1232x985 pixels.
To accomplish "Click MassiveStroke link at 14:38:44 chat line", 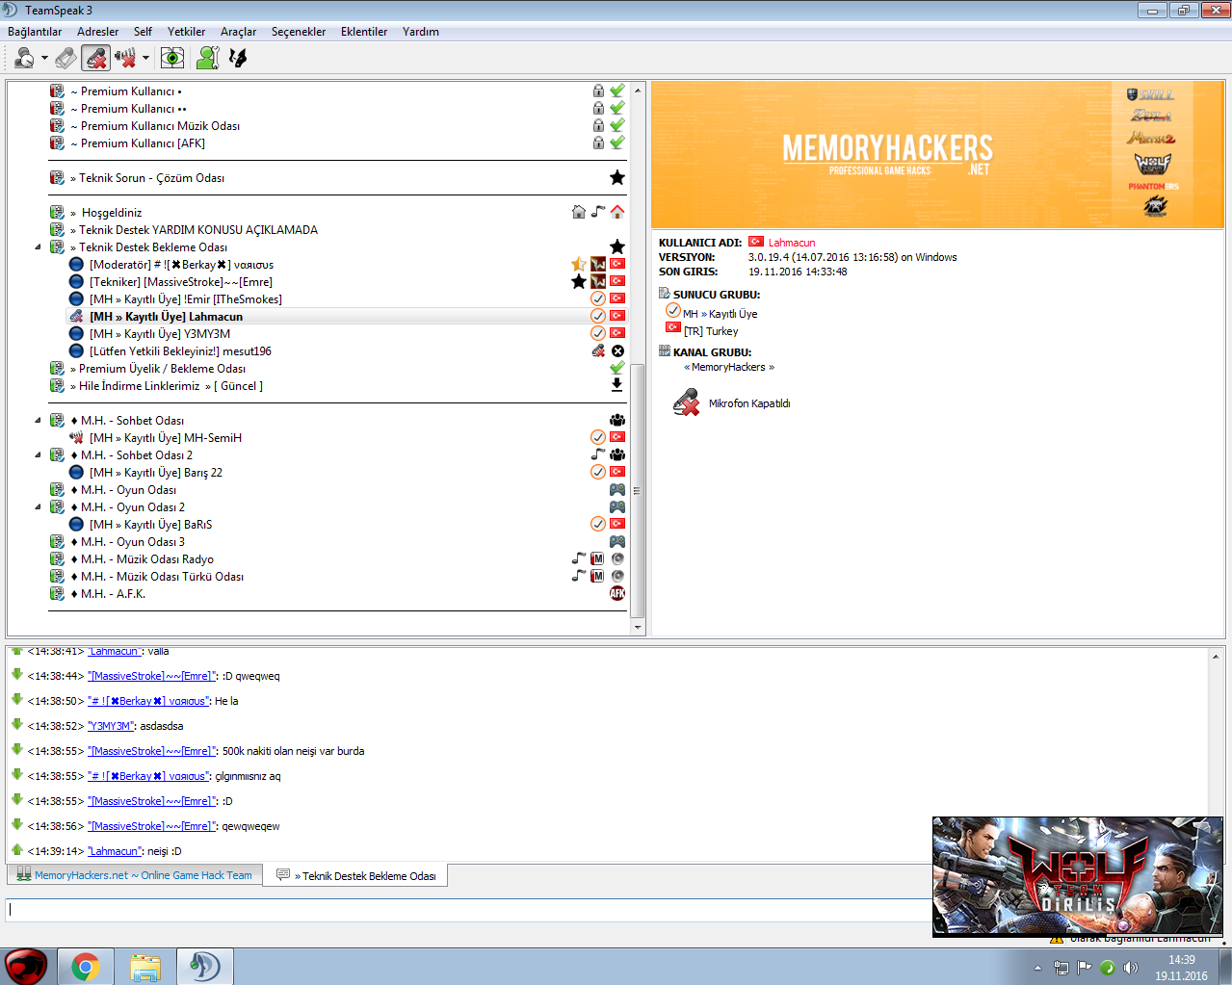I will (x=152, y=676).
